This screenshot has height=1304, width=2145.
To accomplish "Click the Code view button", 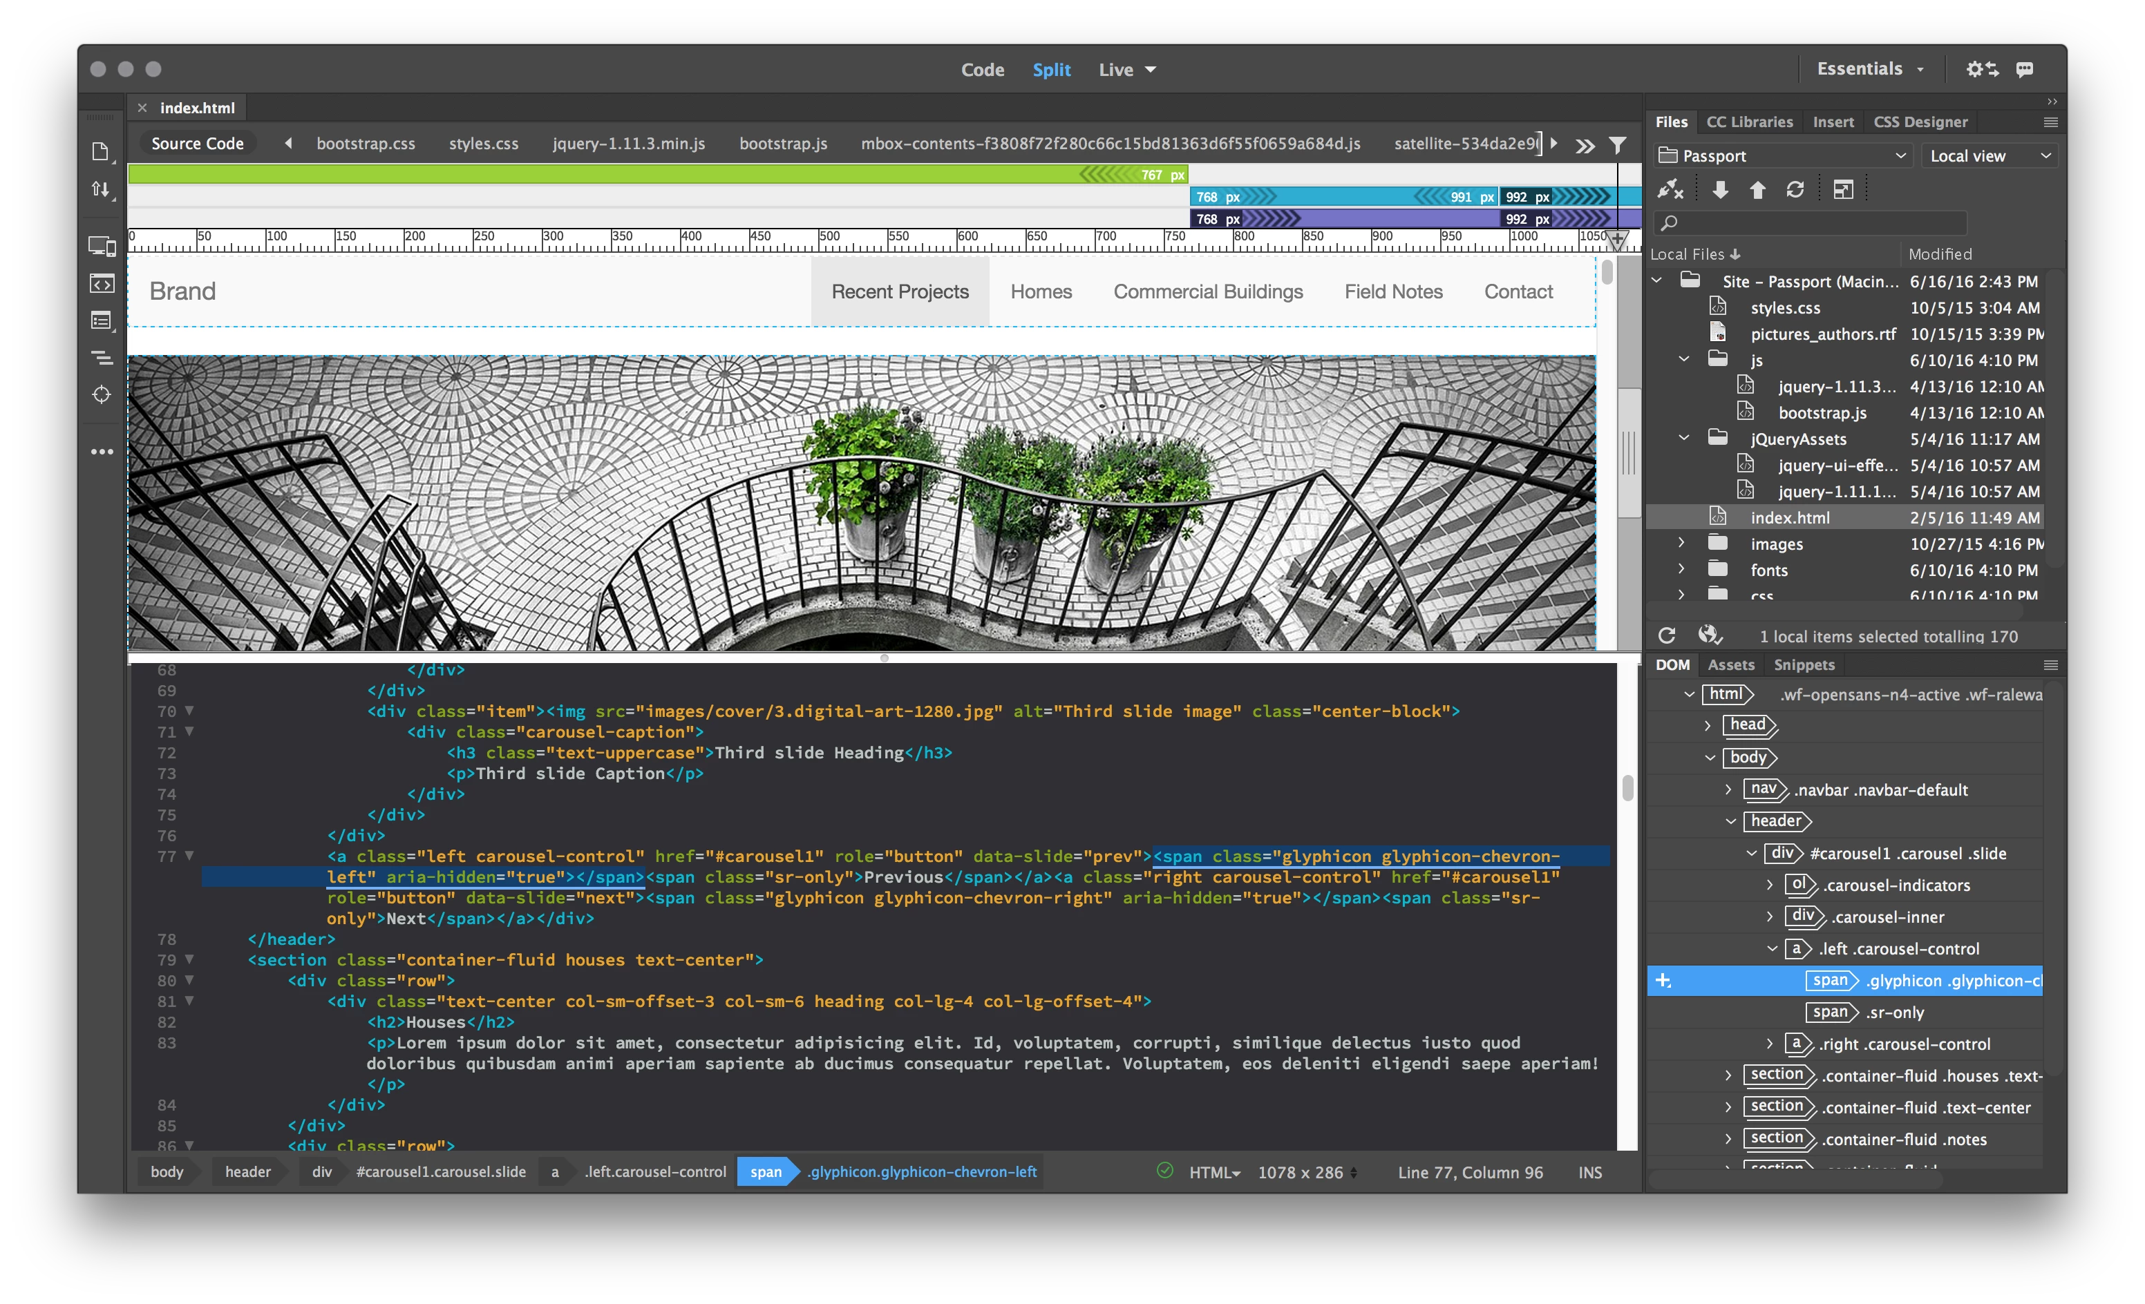I will (982, 70).
